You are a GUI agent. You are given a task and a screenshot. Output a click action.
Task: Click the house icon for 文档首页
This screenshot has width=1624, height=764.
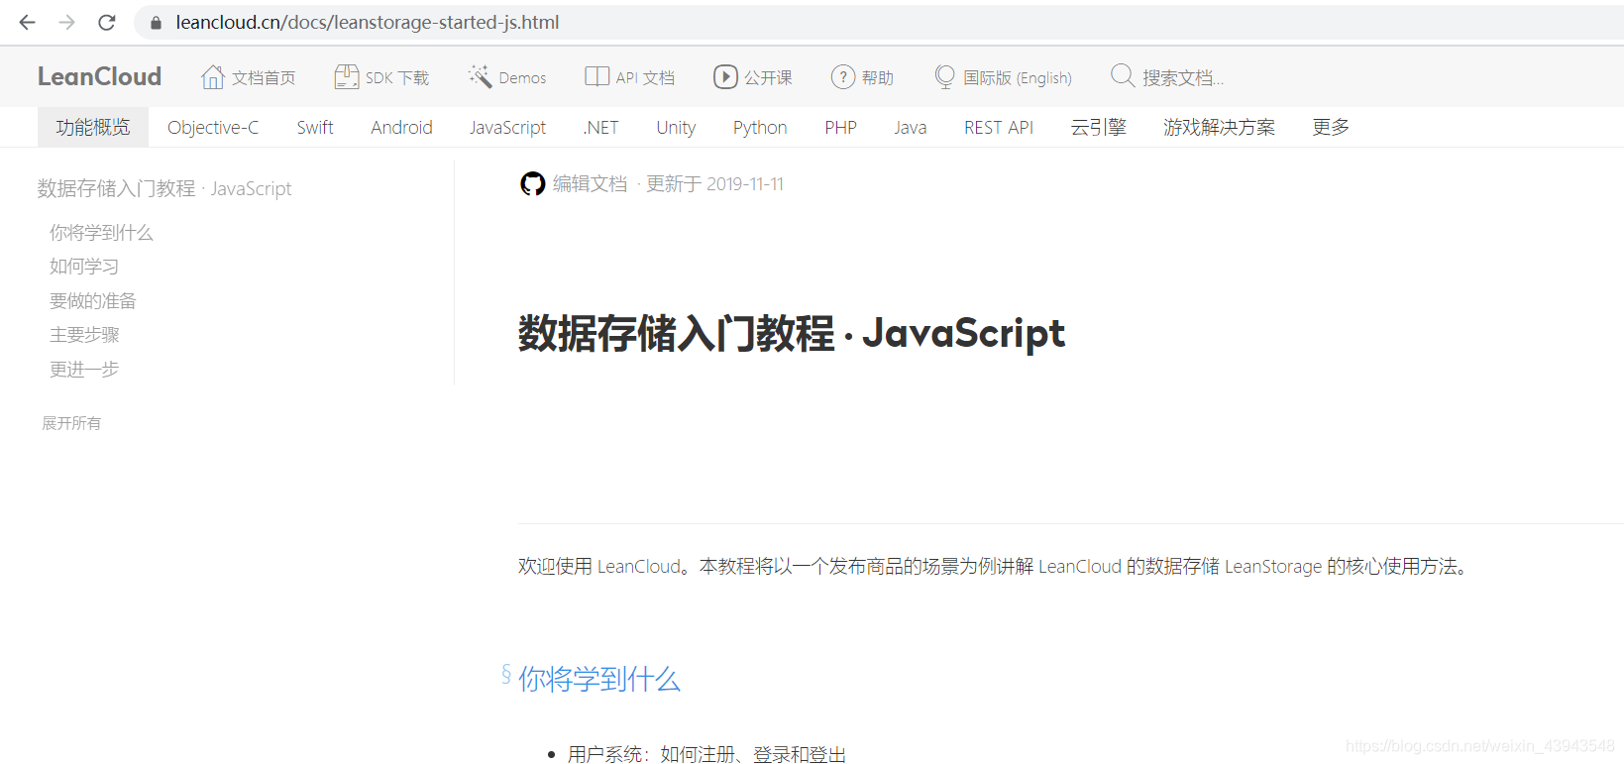pyautogui.click(x=213, y=77)
